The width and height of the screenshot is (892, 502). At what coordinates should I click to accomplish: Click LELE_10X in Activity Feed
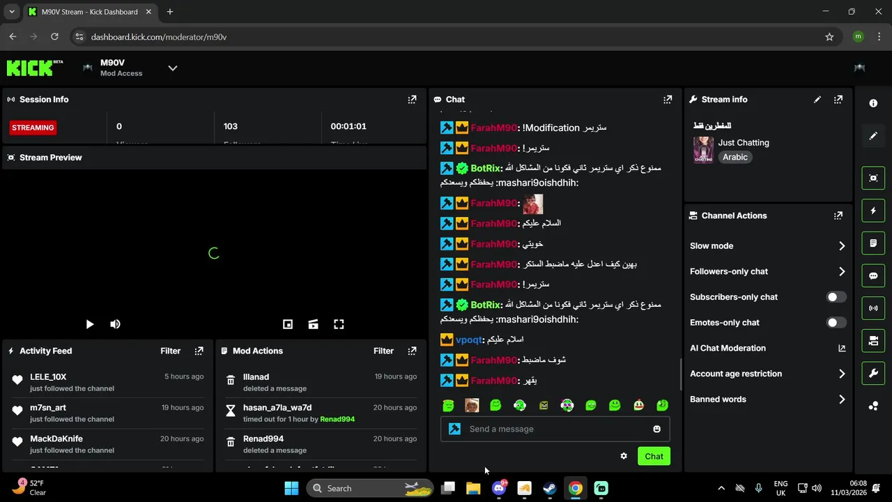48,376
